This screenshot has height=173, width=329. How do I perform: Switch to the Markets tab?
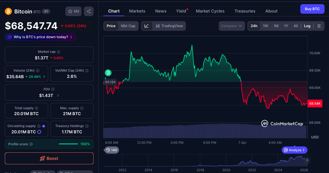137,11
